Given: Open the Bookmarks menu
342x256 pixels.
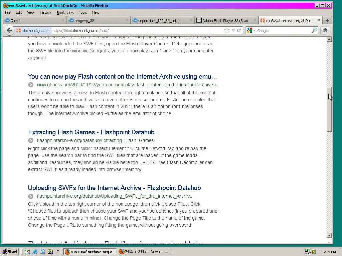Looking at the screenshot, I should click(65, 13).
